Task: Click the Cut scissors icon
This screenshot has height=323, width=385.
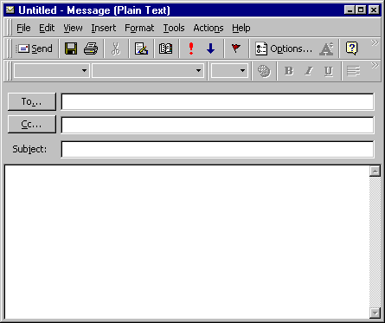Action: coord(116,48)
